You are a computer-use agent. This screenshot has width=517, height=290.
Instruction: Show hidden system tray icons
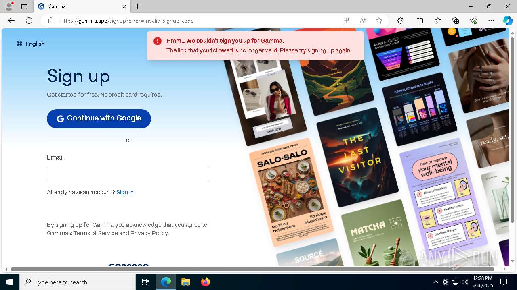(435, 282)
